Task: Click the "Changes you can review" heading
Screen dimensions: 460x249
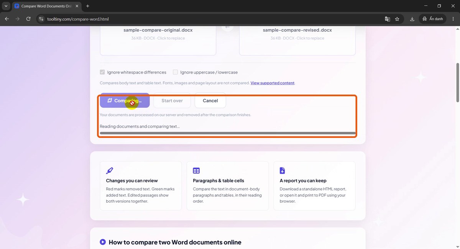Action: 132,180
